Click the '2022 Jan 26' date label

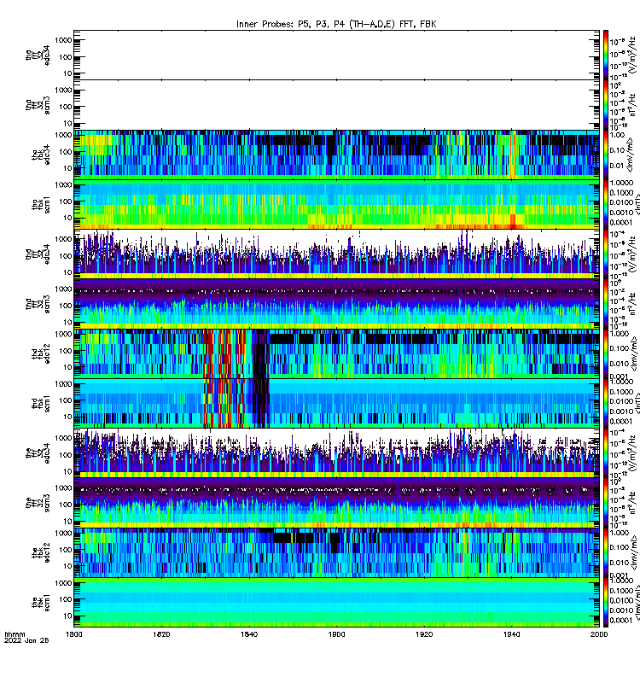point(26,640)
